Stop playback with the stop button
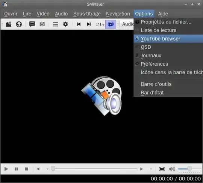 26,169
